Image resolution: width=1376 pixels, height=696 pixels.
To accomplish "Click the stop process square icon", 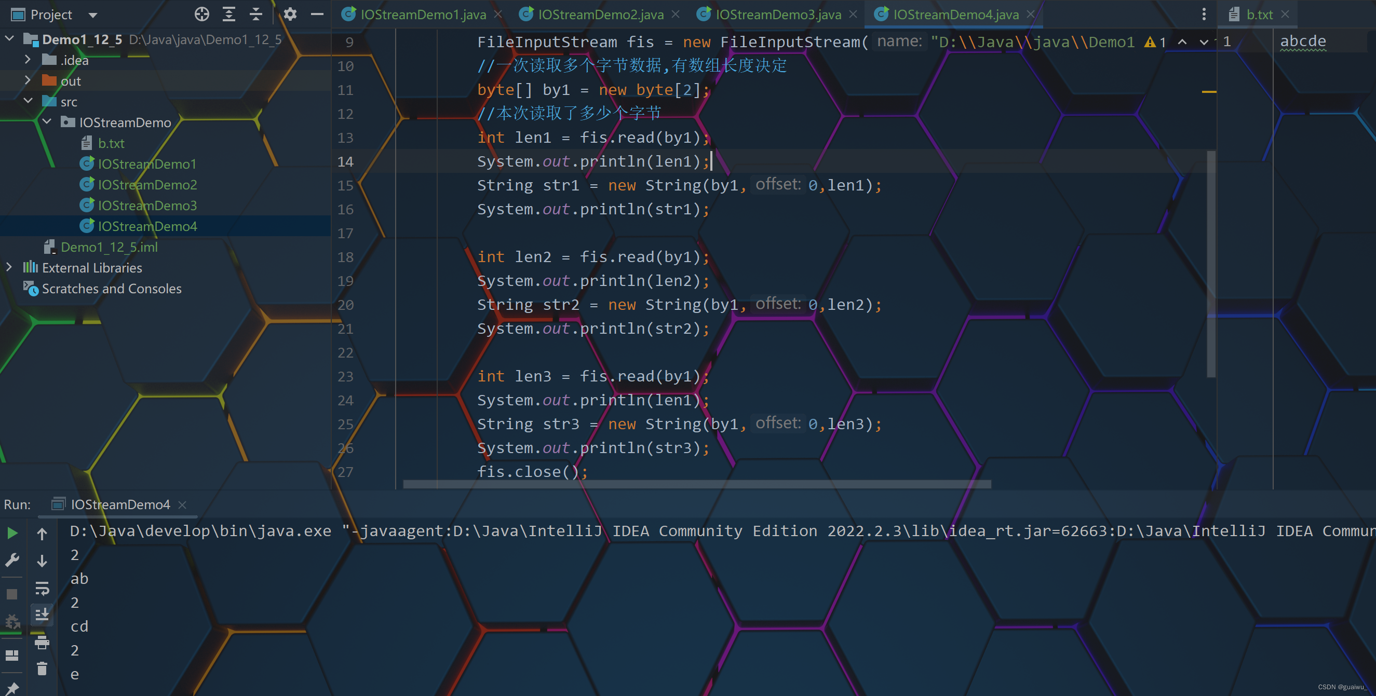I will pos(12,594).
